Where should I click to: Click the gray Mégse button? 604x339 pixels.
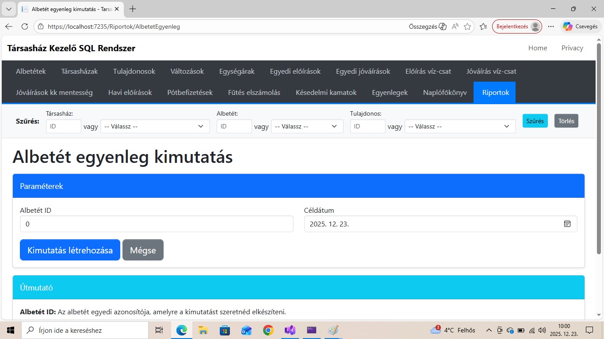pos(143,250)
